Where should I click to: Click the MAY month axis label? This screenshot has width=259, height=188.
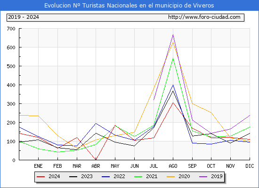pos(115,166)
